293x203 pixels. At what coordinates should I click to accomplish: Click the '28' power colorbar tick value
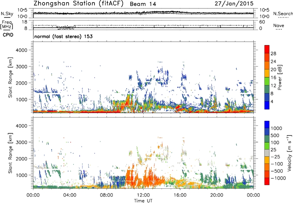[273, 53]
